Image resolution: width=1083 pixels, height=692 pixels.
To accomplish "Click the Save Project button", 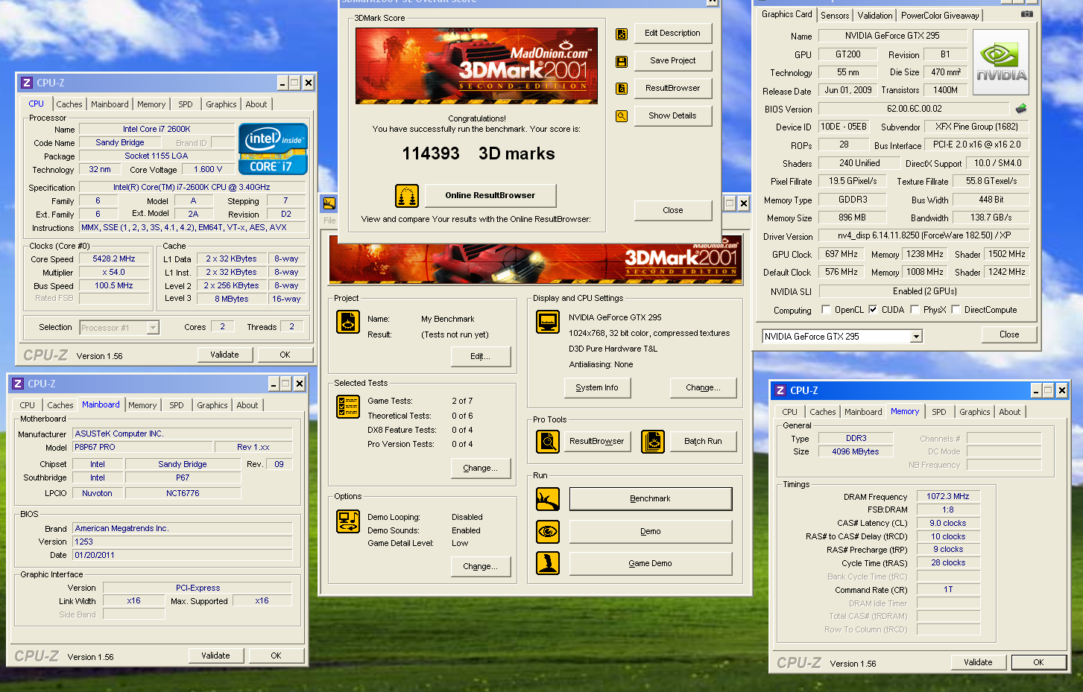I will tap(672, 61).
